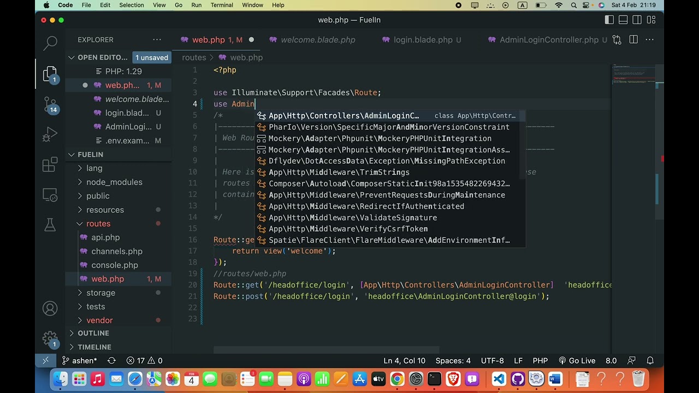
Task: Open Terminal app from the Dock
Action: (x=434, y=379)
